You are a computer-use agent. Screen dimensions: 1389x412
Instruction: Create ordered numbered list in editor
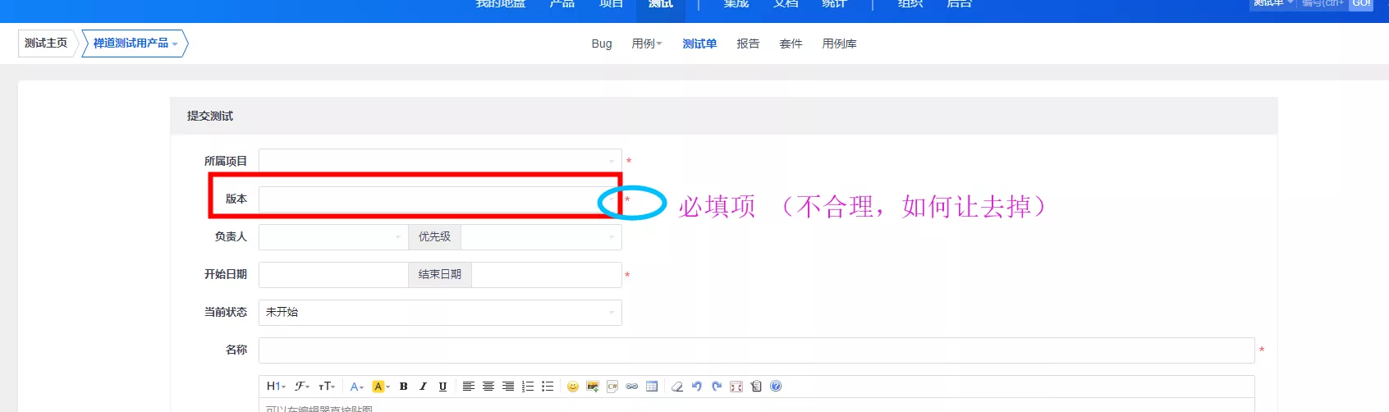(x=528, y=387)
